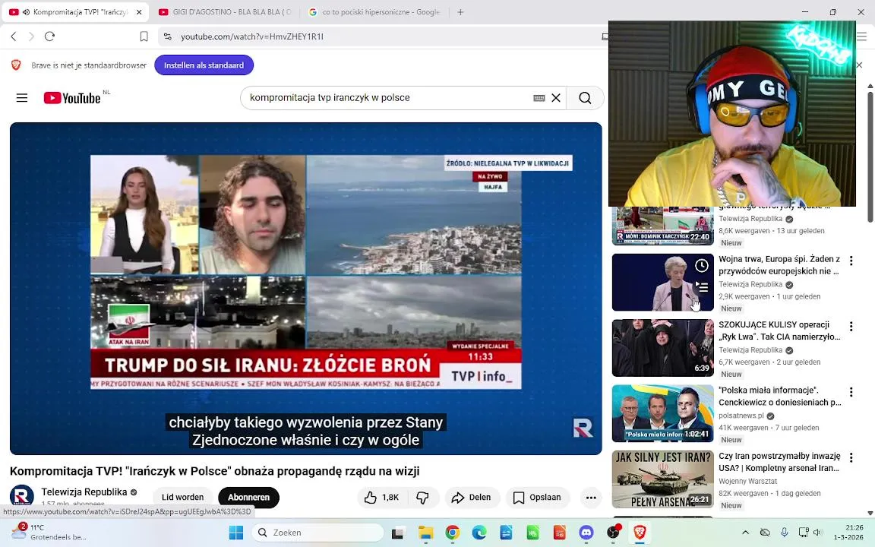Add 'Wojna trwa' video to Watch later clock icon
875x547 pixels.
pyautogui.click(x=702, y=266)
